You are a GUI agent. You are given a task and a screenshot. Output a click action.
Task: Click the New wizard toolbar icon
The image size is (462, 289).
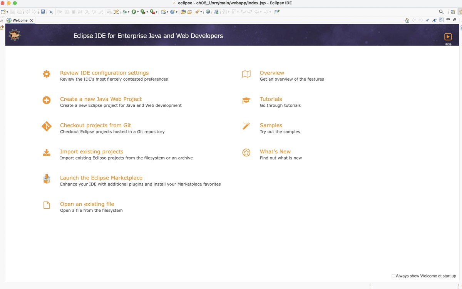pos(3,12)
